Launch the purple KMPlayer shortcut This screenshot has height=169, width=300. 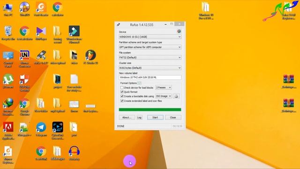coord(41,33)
